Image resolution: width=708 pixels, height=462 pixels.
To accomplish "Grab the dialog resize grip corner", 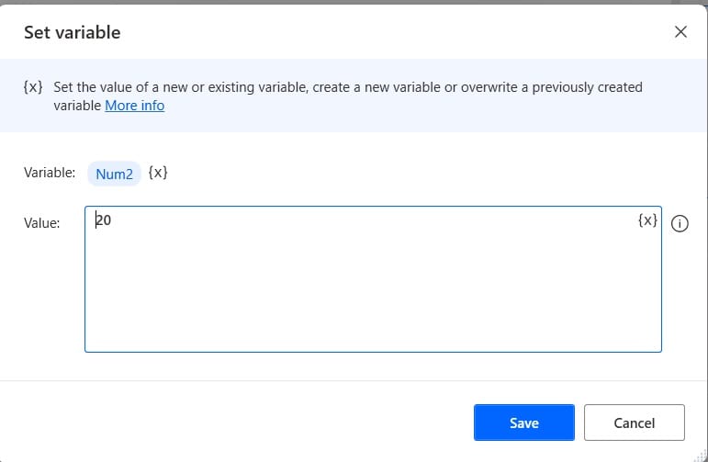I will pos(702,456).
